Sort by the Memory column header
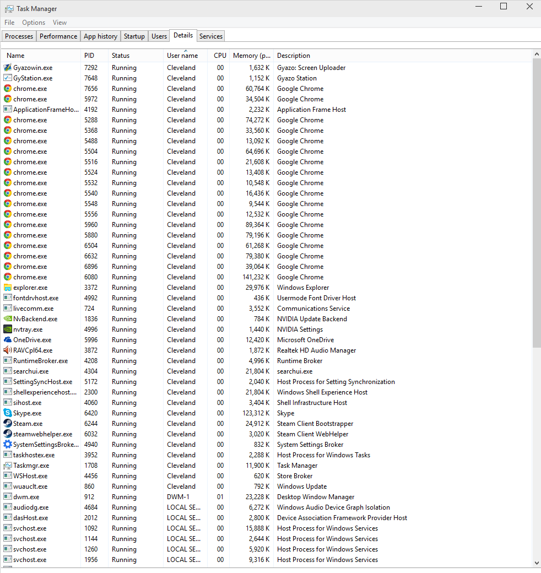The height and width of the screenshot is (573, 541). [x=252, y=56]
